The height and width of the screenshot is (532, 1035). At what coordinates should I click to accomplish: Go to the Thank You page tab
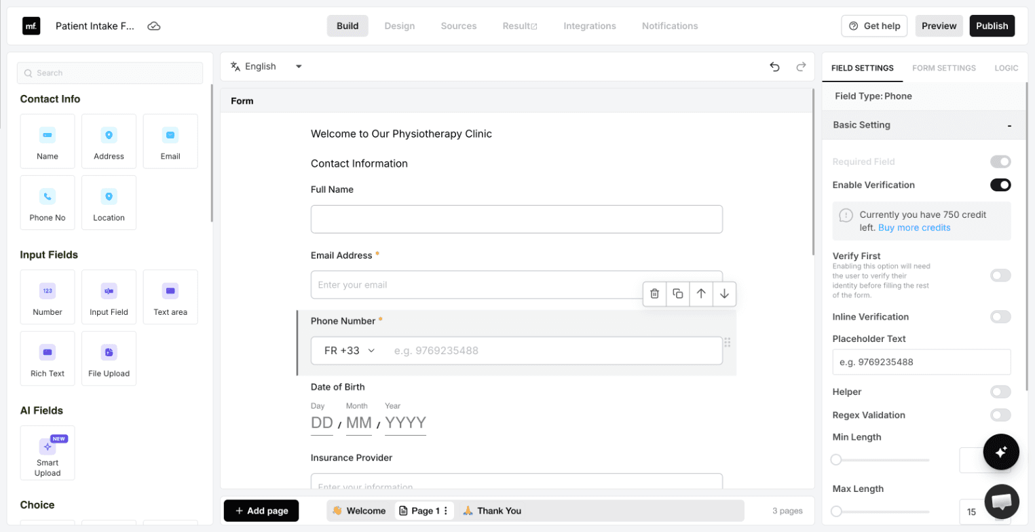[492, 511]
